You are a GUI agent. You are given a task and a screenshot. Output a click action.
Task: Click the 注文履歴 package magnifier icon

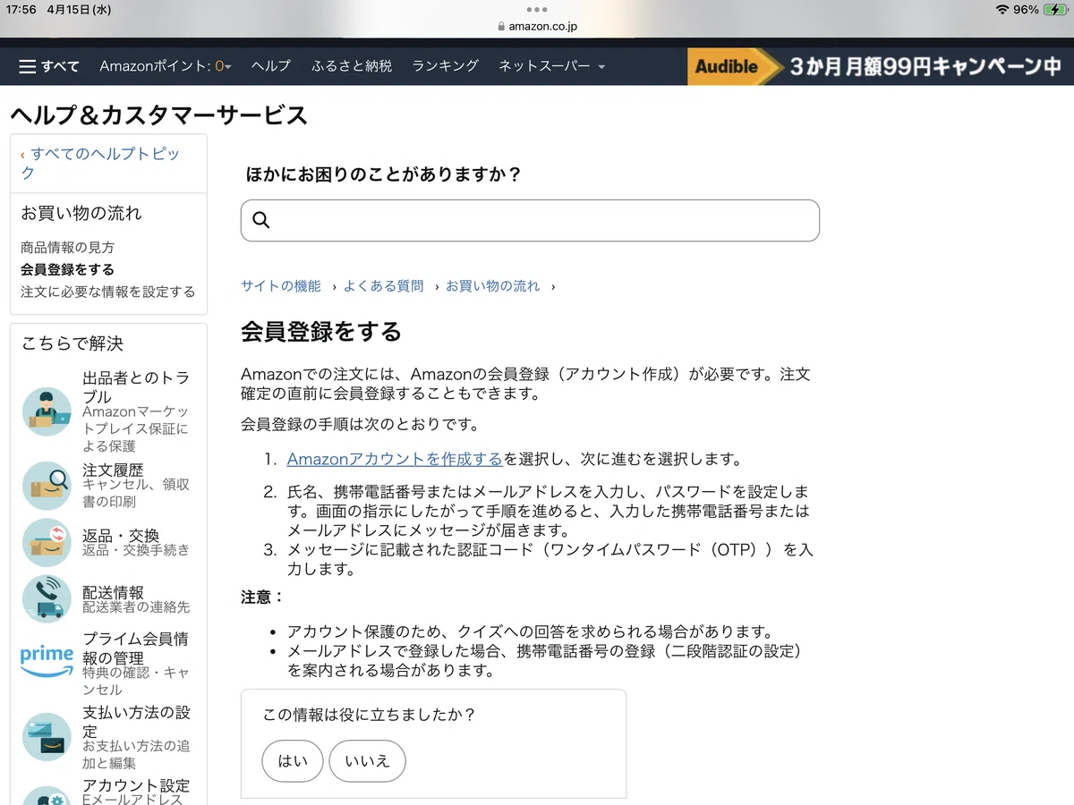[x=47, y=485]
